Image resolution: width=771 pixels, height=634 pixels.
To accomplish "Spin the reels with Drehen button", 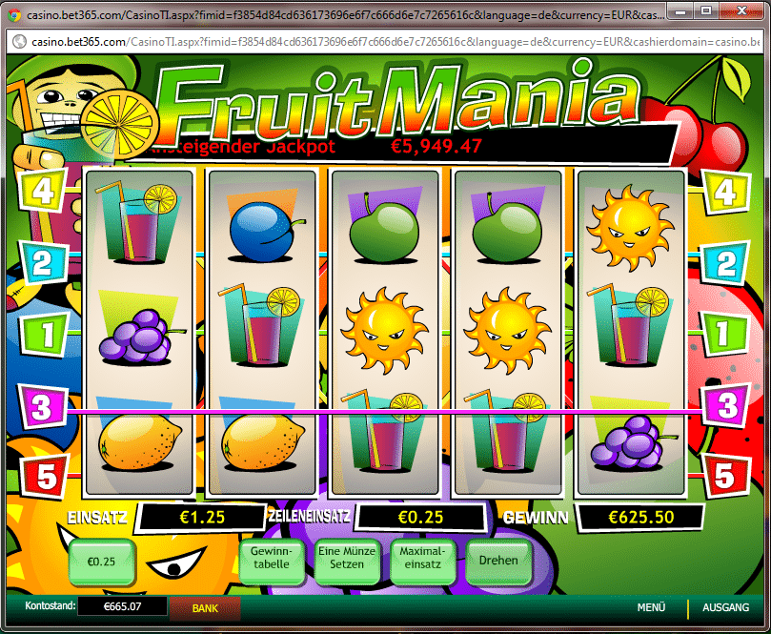I will tap(498, 561).
